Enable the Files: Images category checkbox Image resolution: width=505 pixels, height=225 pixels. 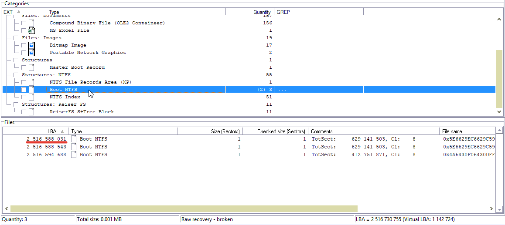pos(16,38)
